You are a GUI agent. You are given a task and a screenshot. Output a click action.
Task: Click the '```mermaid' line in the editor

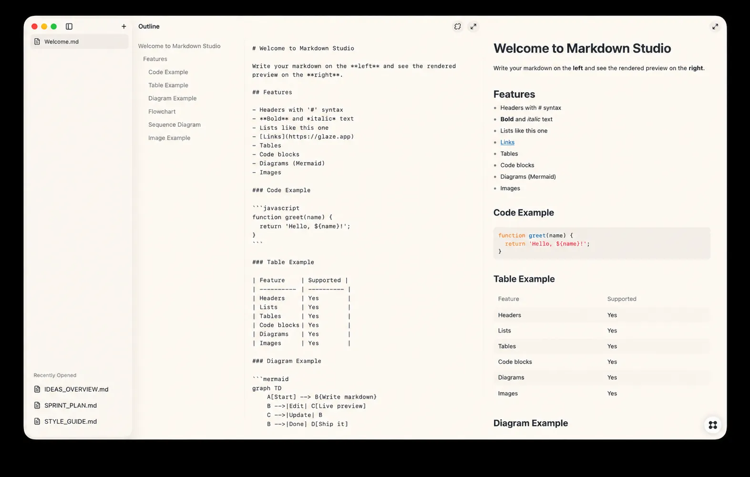click(270, 379)
